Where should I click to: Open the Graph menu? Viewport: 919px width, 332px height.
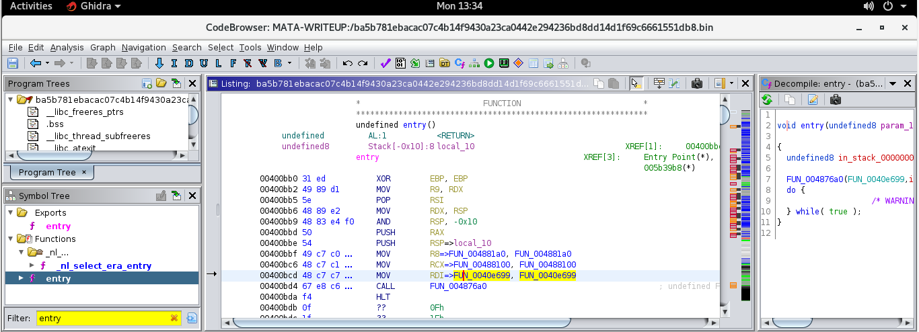103,48
